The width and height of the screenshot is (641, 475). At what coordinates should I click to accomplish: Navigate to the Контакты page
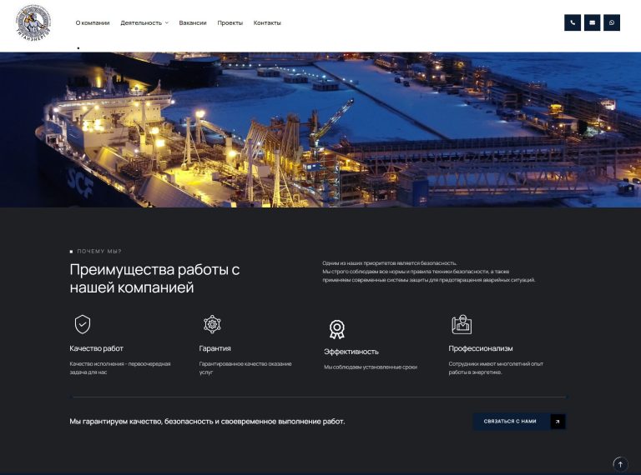267,22
